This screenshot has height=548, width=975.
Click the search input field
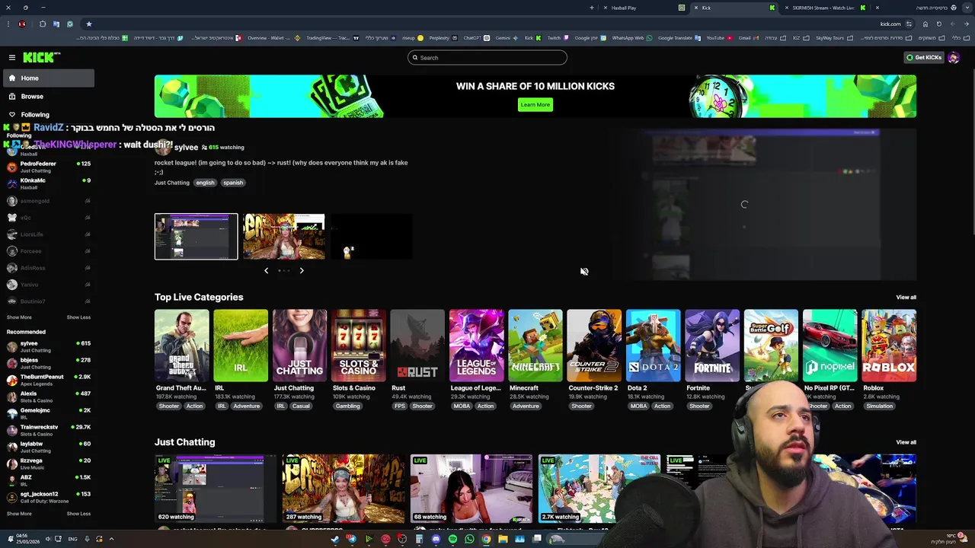tap(487, 58)
